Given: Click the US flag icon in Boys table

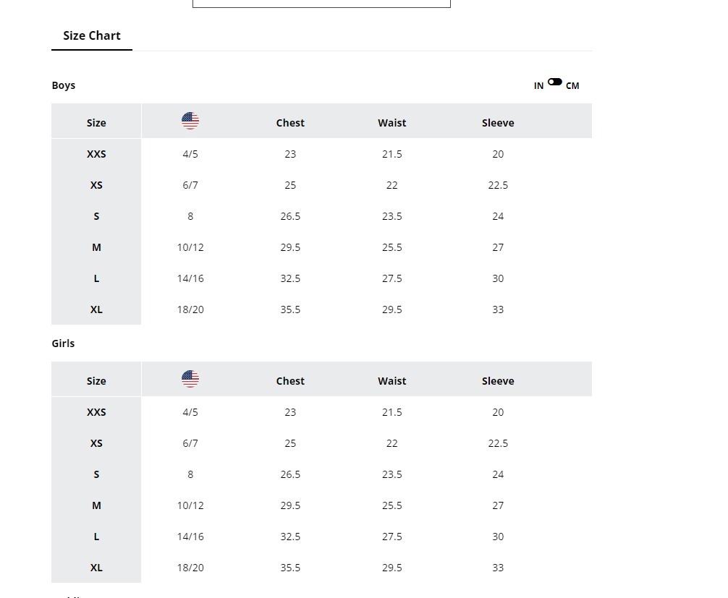Looking at the screenshot, I should click(x=190, y=121).
